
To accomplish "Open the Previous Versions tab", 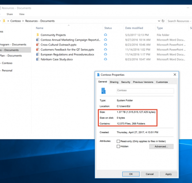I will point(143,82).
